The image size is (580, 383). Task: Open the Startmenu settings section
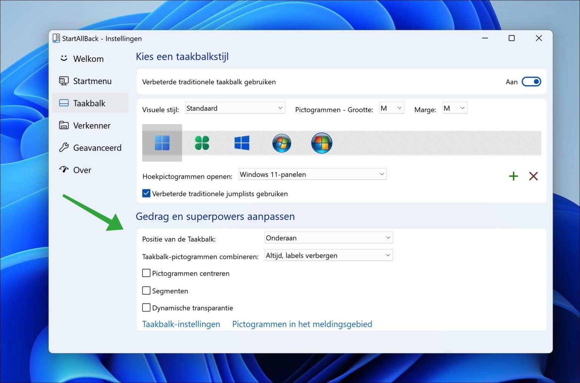click(92, 81)
